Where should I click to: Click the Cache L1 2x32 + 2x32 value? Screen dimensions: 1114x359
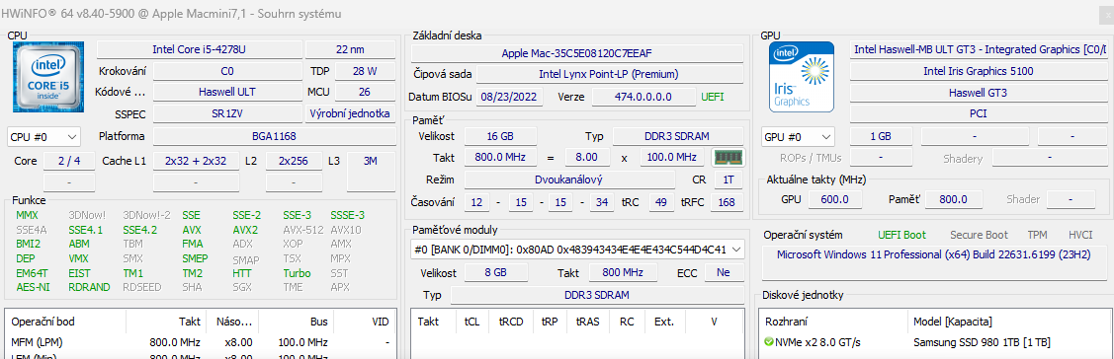[196, 161]
